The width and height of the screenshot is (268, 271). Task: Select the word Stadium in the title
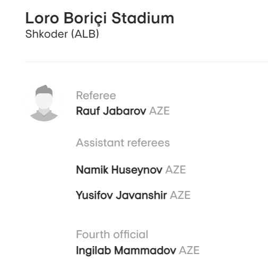pyautogui.click(x=143, y=18)
